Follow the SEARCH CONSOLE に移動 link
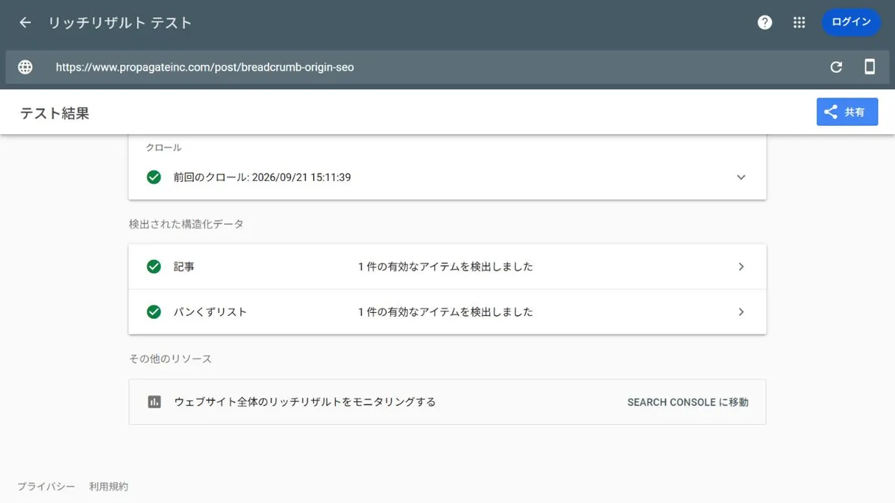The height and width of the screenshot is (503, 895). [688, 402]
